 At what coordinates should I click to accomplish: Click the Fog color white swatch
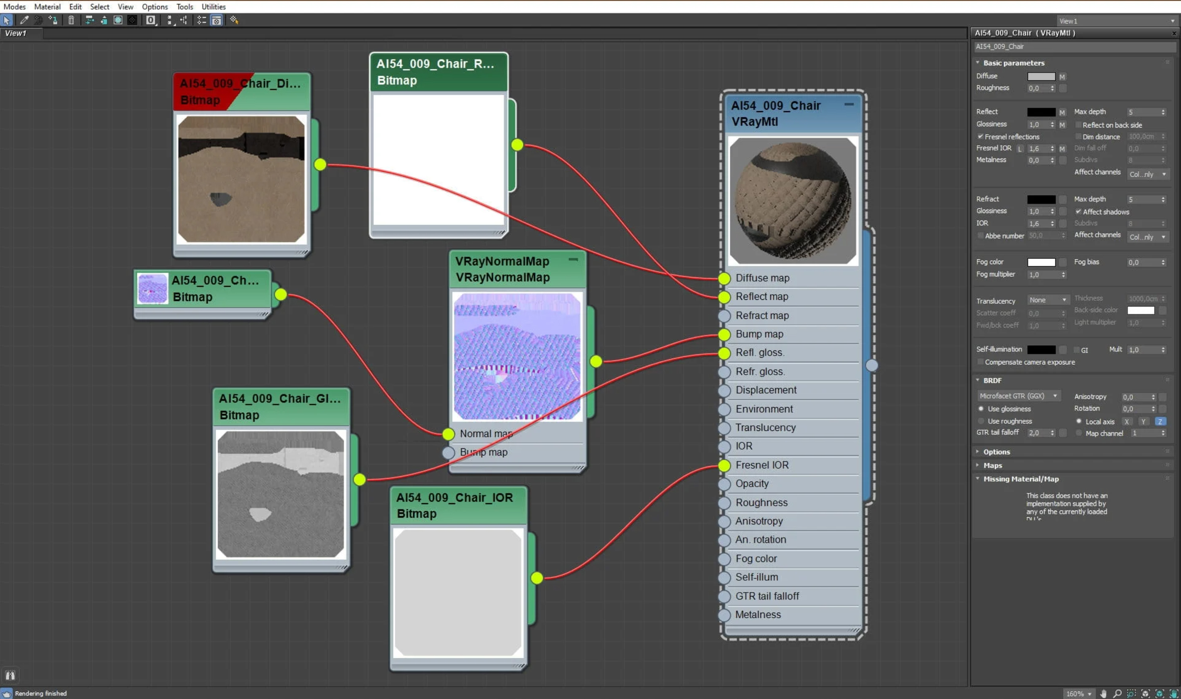1041,262
